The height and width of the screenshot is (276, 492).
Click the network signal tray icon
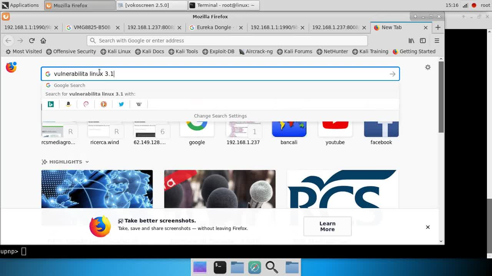(x=465, y=5)
